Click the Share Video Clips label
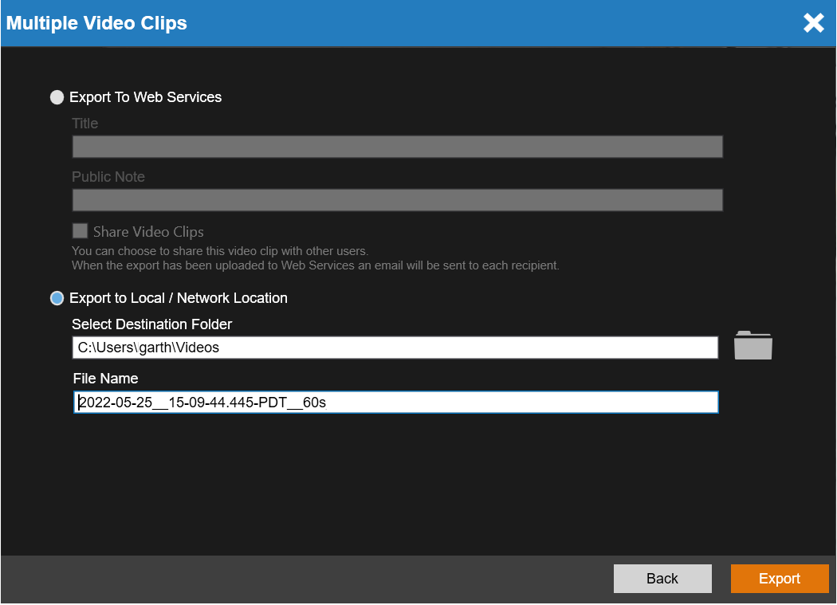837x605 pixels. [146, 231]
